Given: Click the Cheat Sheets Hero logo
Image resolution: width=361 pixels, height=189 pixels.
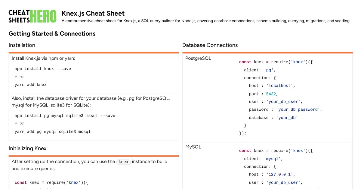Looking at the screenshot, I should click(x=32, y=16).
